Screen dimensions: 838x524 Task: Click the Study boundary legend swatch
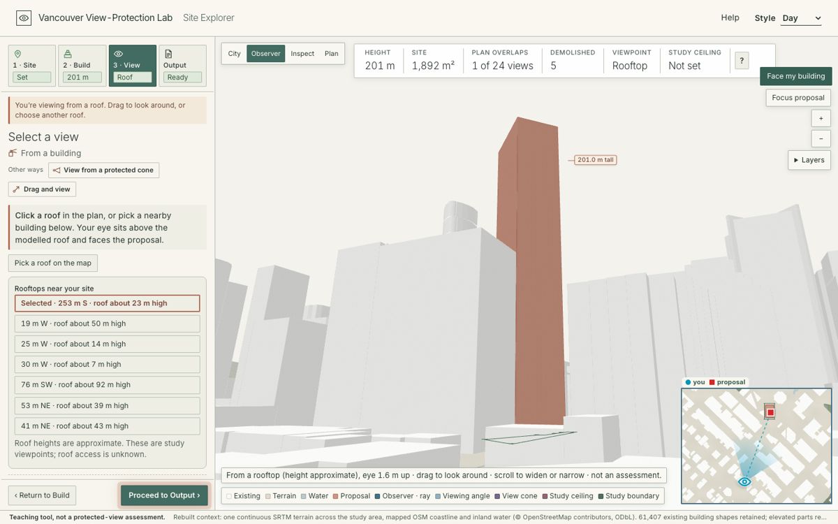coord(601,496)
